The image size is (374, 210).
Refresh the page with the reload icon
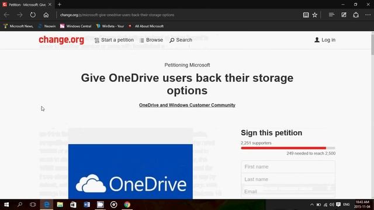tap(33, 15)
